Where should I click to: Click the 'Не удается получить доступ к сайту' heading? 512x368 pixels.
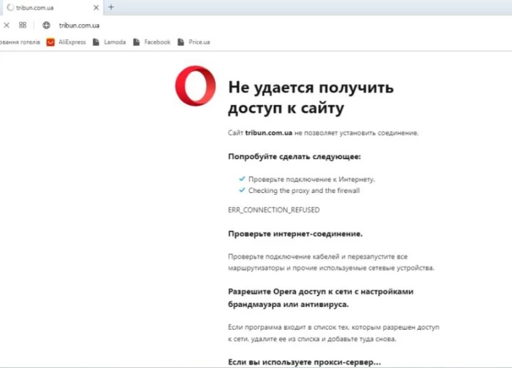(311, 97)
